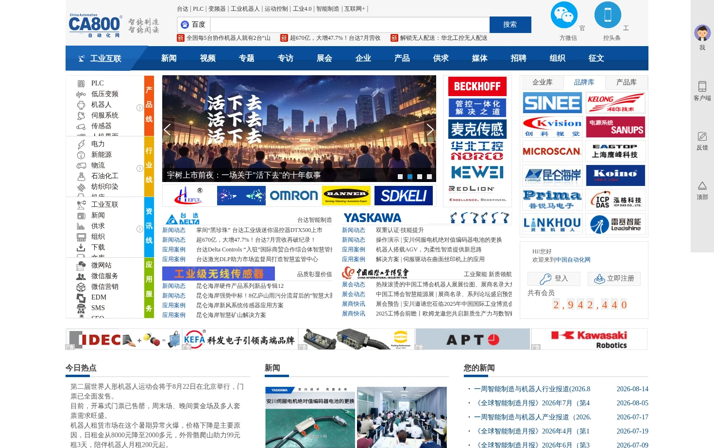
Task: Click the 微网站 icon
Action: coord(81,265)
